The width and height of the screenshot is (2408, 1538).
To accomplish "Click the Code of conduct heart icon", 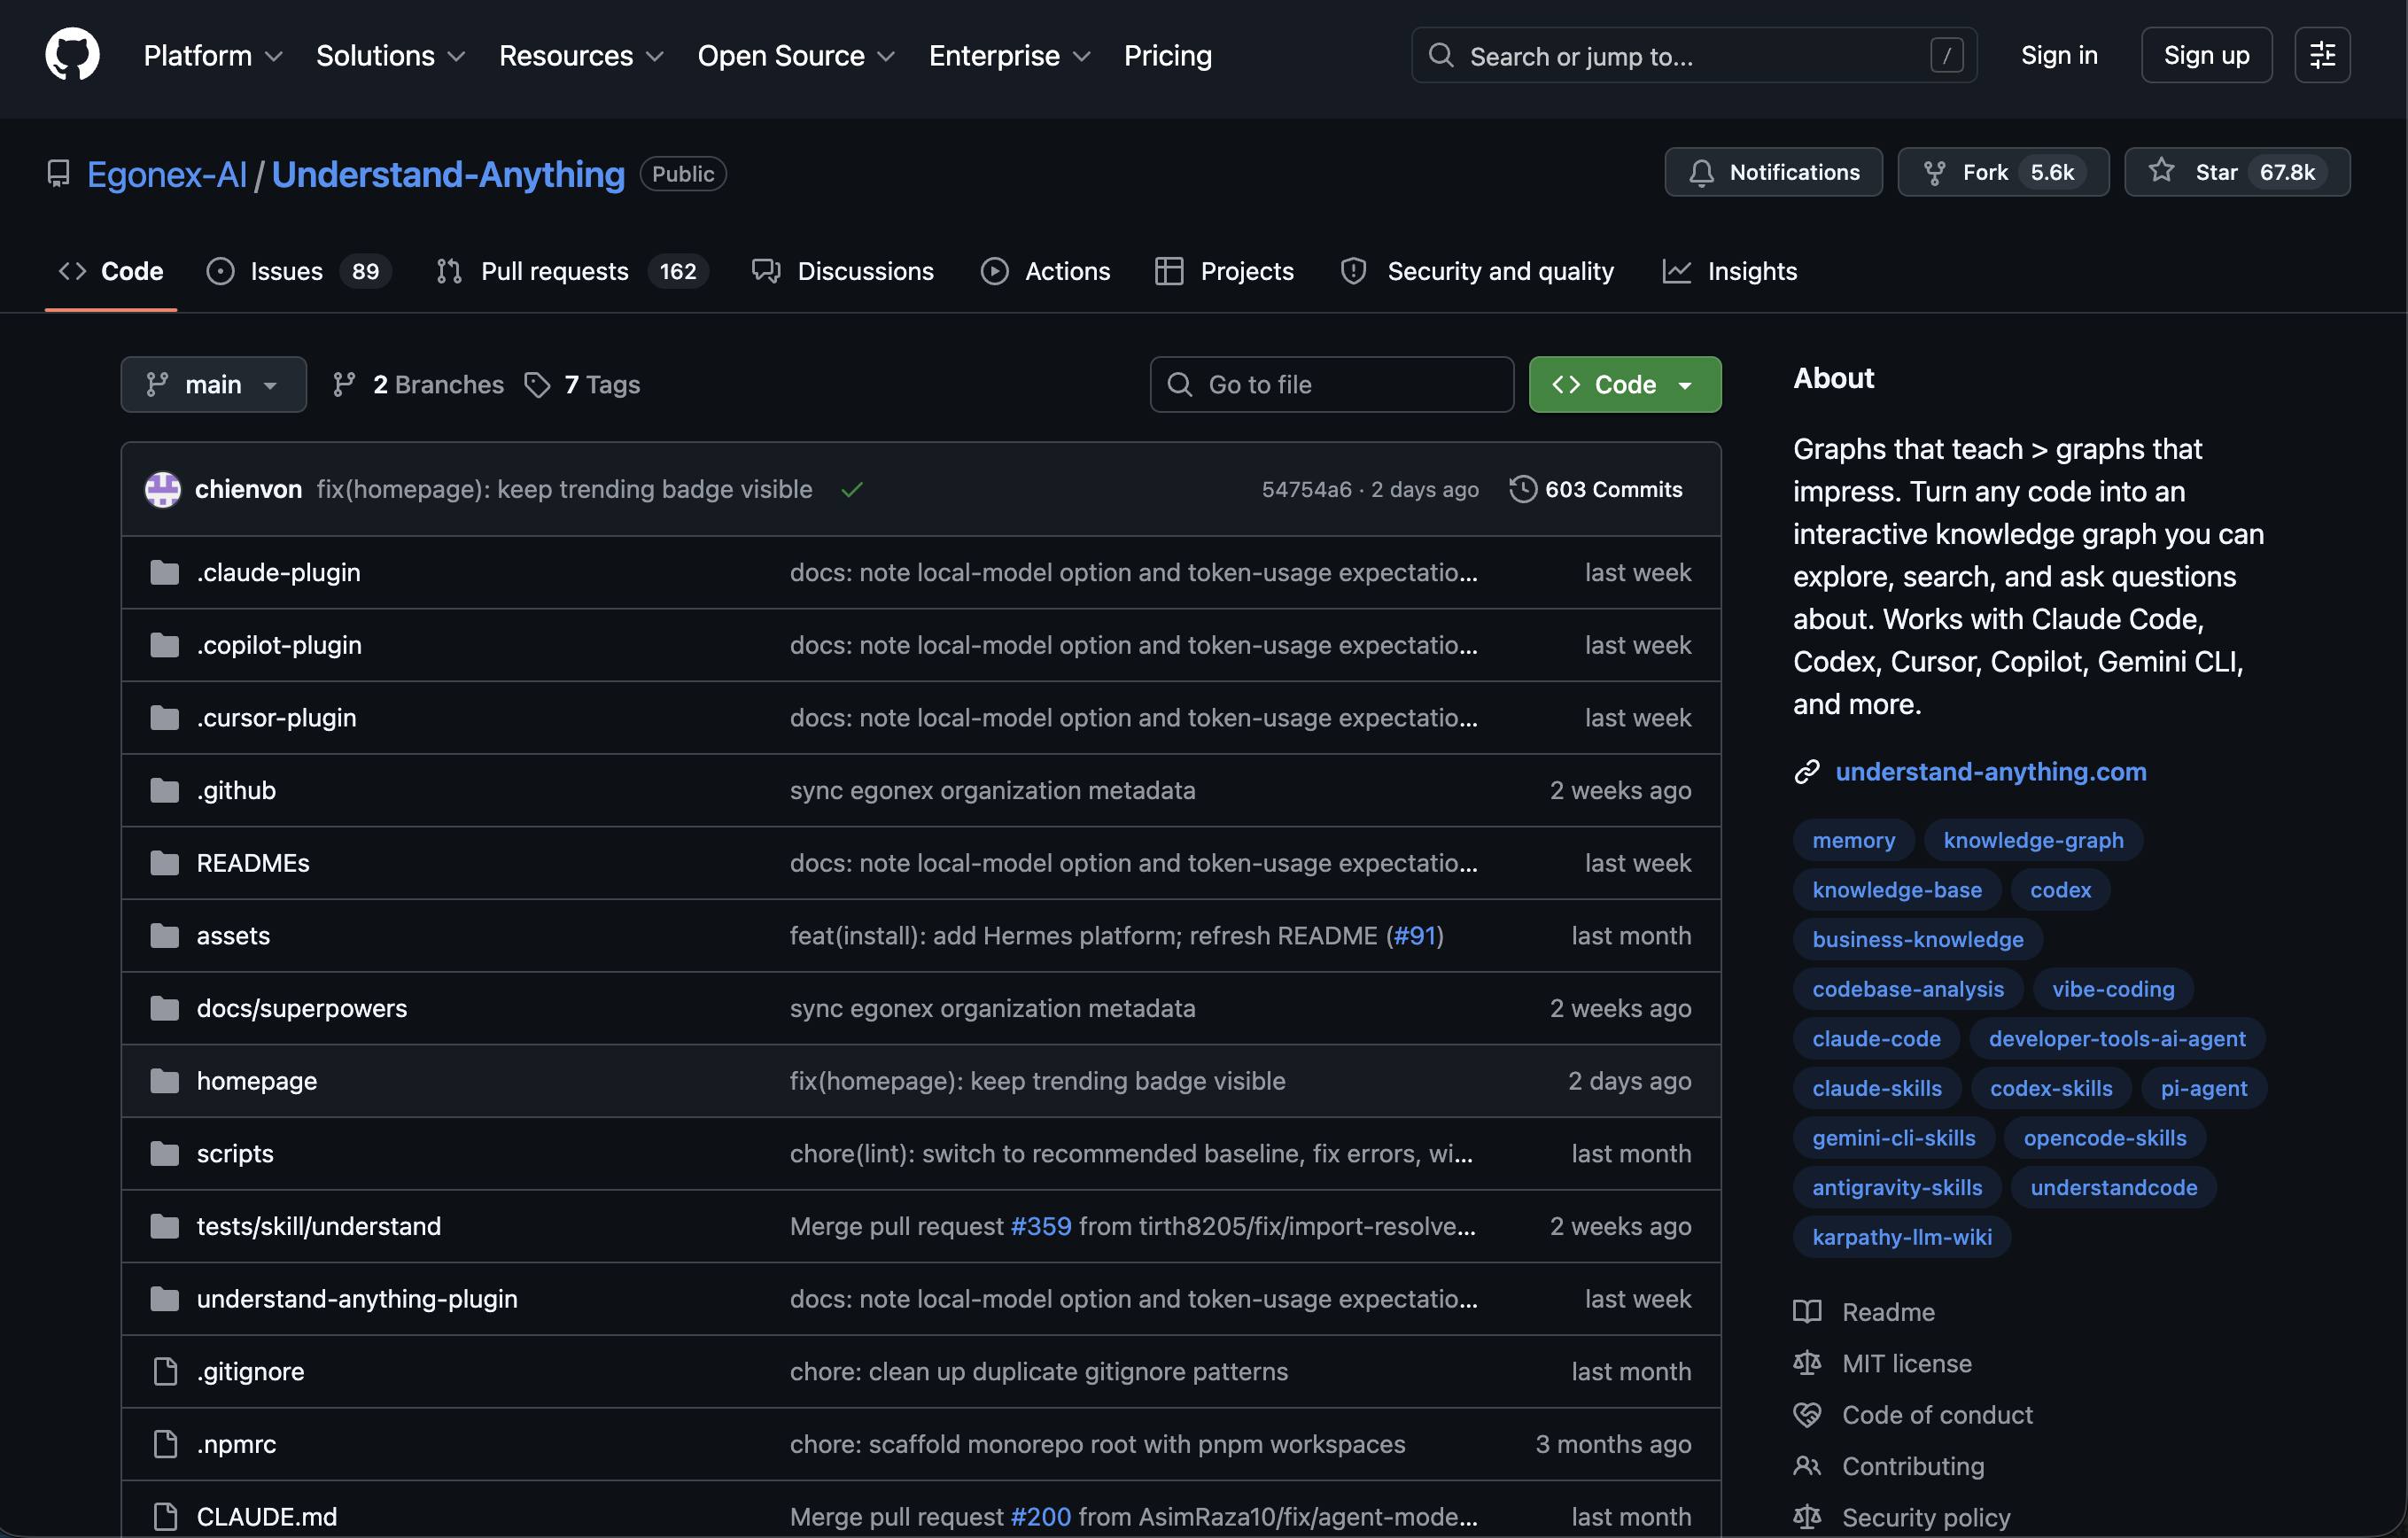I will click(1806, 1415).
